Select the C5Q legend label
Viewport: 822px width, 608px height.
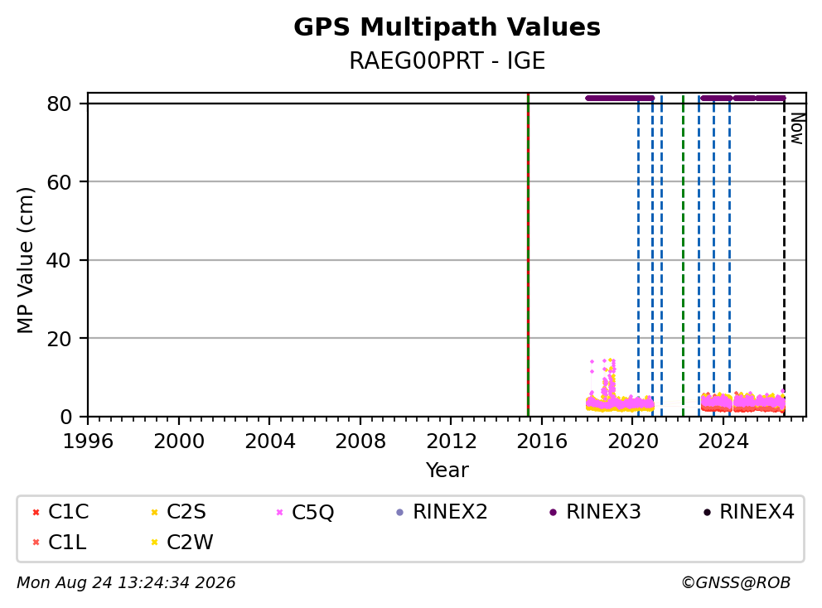[312, 512]
